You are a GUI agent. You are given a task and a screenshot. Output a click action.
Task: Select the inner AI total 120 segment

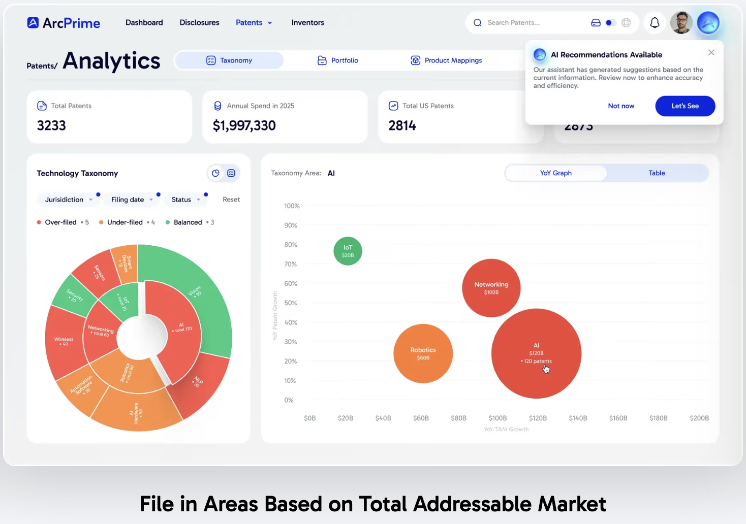point(180,327)
